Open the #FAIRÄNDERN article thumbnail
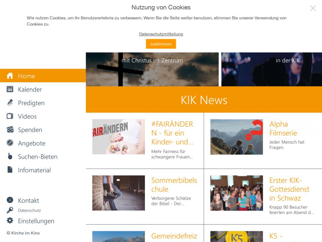This screenshot has height=242, width=322. tap(118, 137)
